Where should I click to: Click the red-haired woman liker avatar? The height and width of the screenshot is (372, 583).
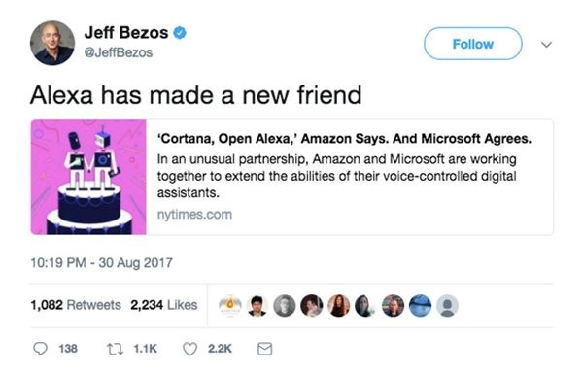tap(338, 306)
